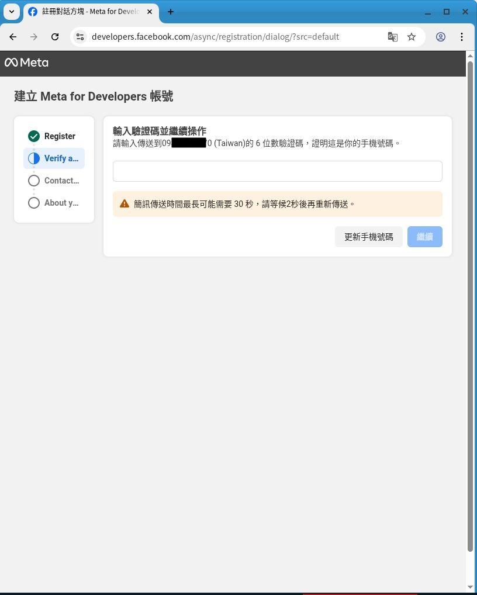Image resolution: width=477 pixels, height=595 pixels.
Task: Reload the current page
Action: coord(55,37)
